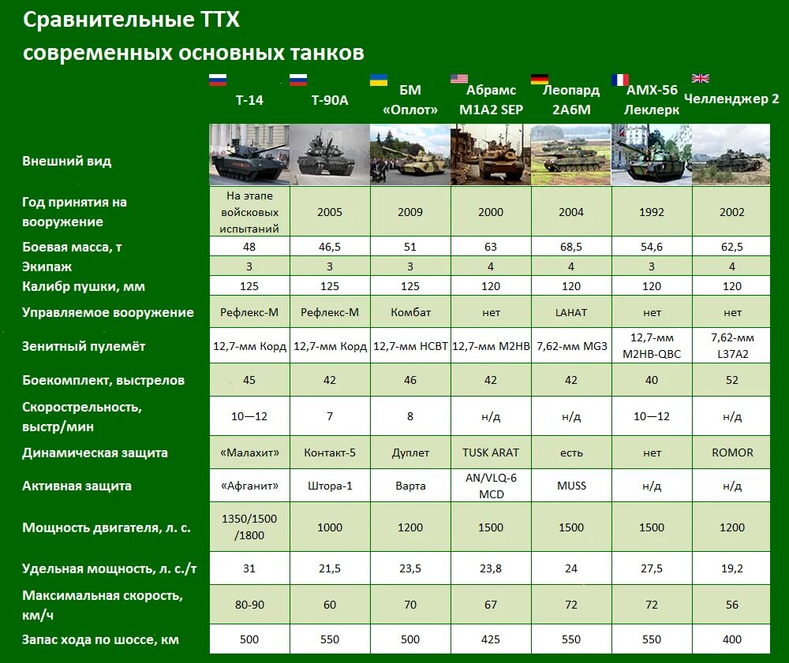This screenshot has width=789, height=663.
Task: Click the specific power cell '27,5'
Action: (652, 568)
